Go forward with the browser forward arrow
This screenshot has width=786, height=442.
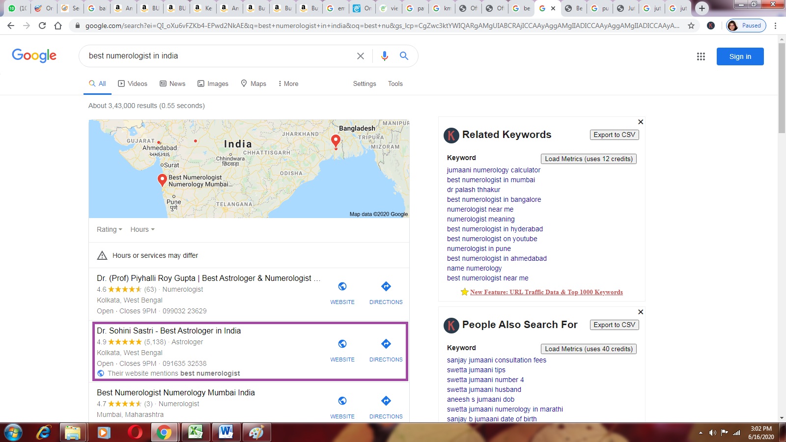(x=27, y=26)
